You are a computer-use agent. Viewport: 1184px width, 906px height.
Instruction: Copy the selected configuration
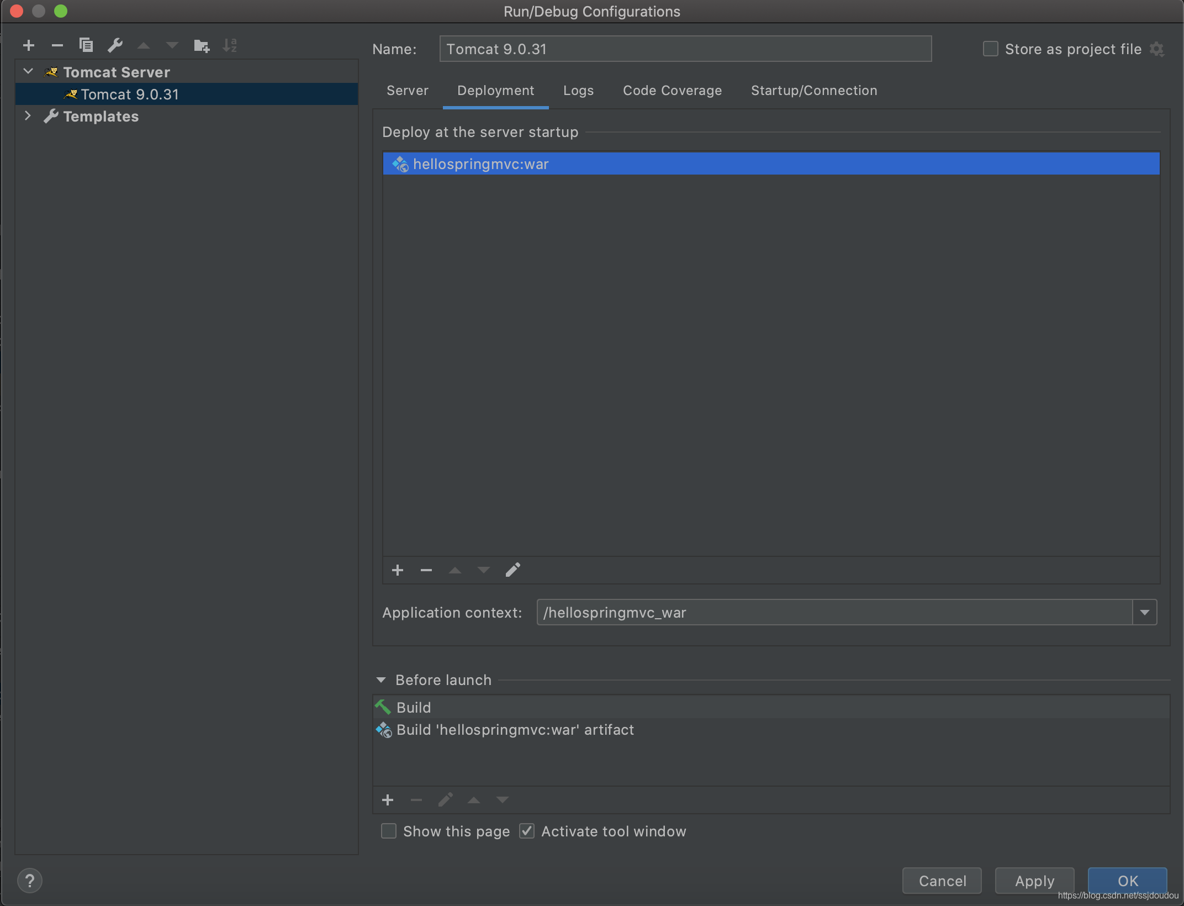(86, 45)
